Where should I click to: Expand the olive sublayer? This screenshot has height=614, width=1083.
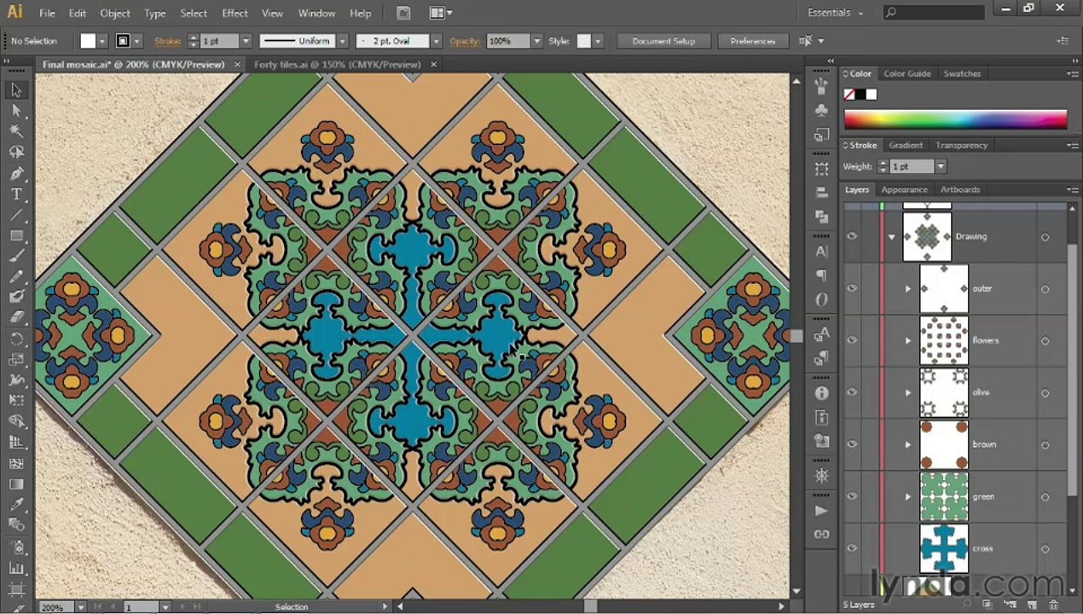(x=908, y=393)
